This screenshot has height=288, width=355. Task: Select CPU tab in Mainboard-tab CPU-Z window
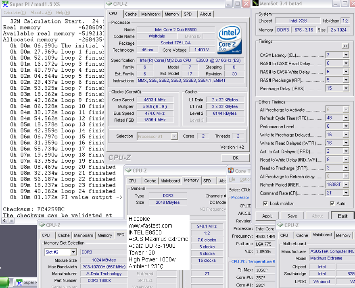pyautogui.click(x=284, y=235)
